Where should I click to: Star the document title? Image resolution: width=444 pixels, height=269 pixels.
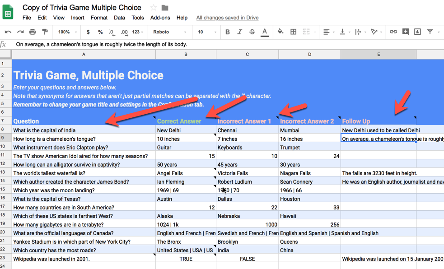coord(154,8)
